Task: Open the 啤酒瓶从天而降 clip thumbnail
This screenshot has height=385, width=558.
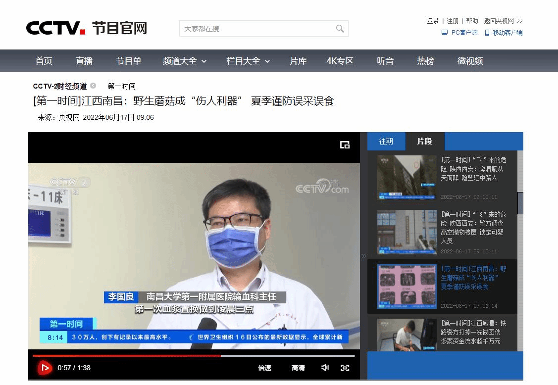Action: pyautogui.click(x=406, y=178)
